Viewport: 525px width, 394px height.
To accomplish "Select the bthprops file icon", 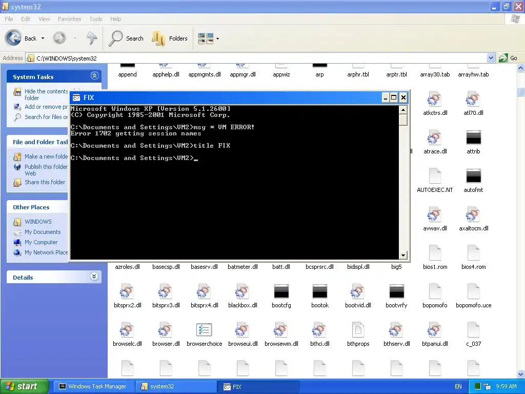I will 358,330.
